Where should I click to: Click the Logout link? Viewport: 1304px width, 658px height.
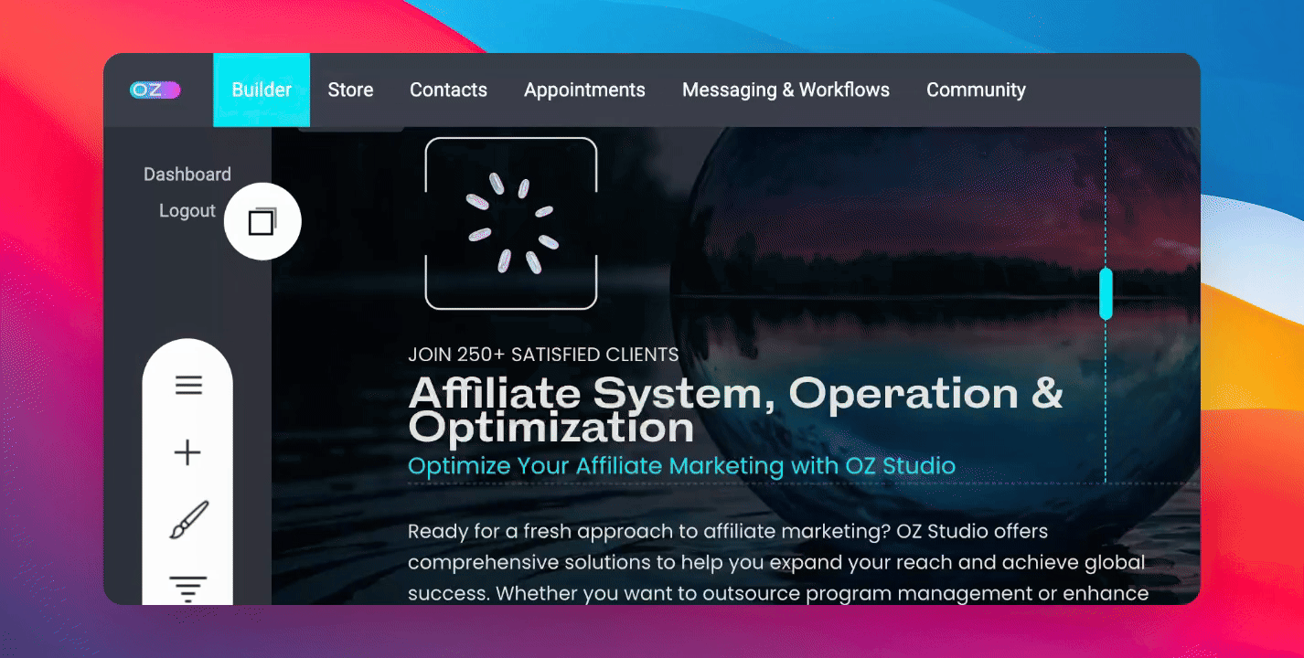pyautogui.click(x=187, y=210)
